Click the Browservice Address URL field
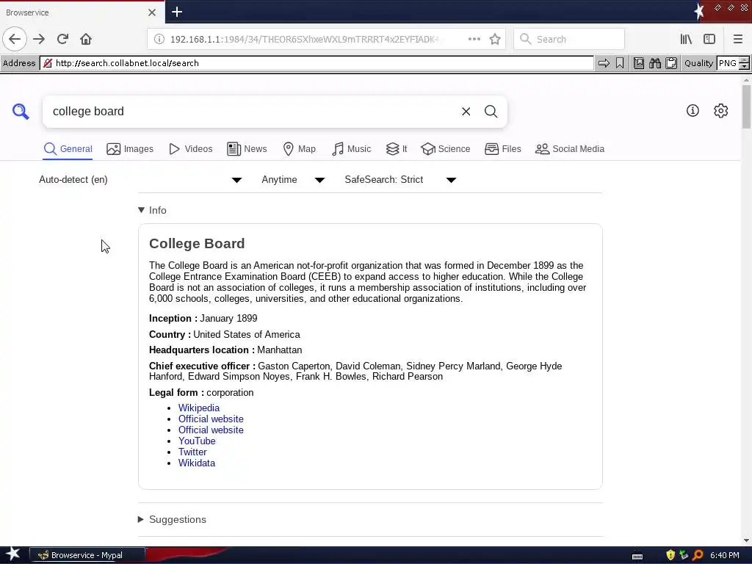This screenshot has height=564, width=752. click(317, 63)
